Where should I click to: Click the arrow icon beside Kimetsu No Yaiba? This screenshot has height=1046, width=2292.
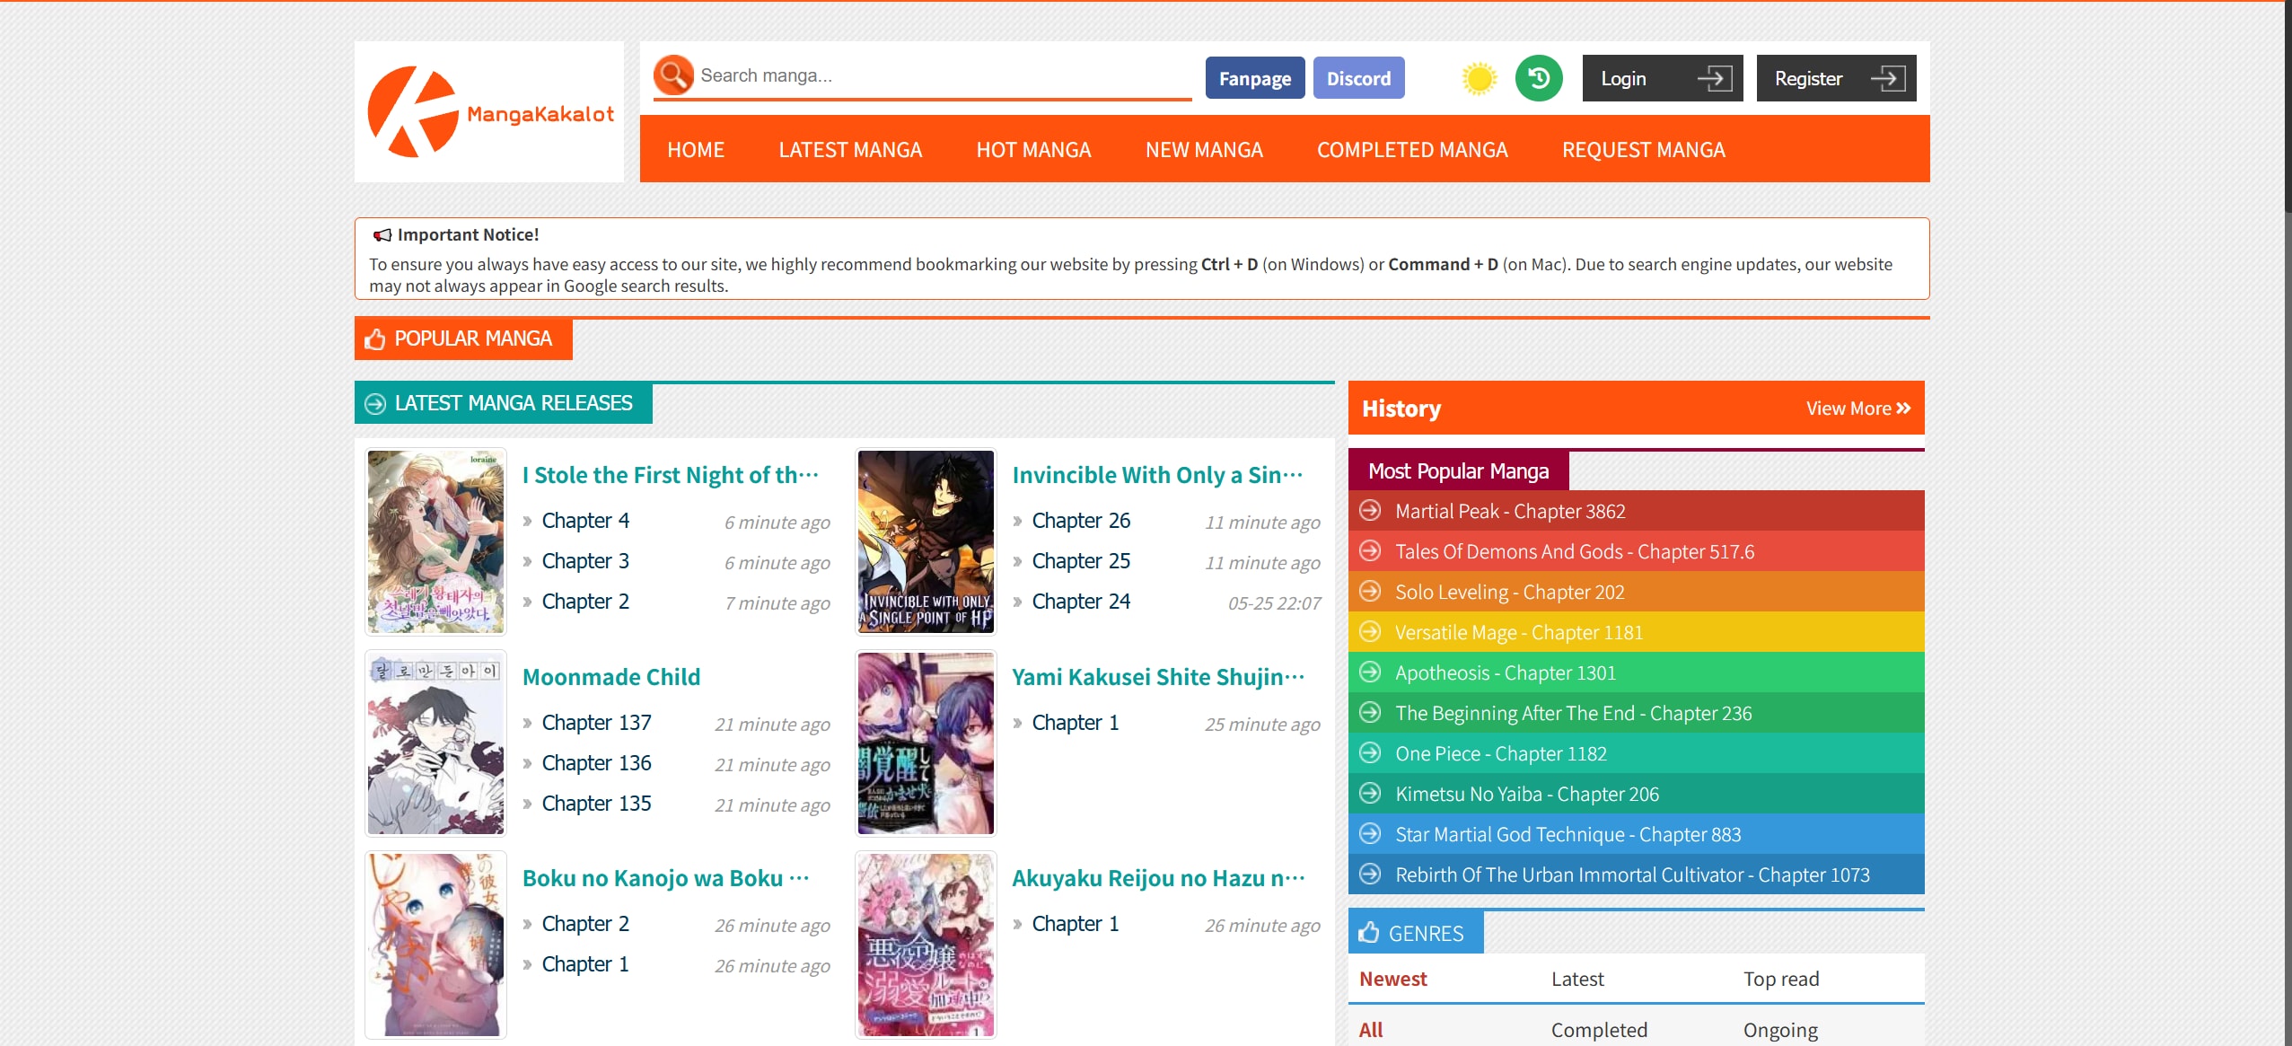(1370, 794)
